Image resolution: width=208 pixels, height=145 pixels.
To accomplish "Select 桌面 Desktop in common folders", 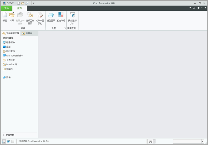I will [x=7, y=47].
